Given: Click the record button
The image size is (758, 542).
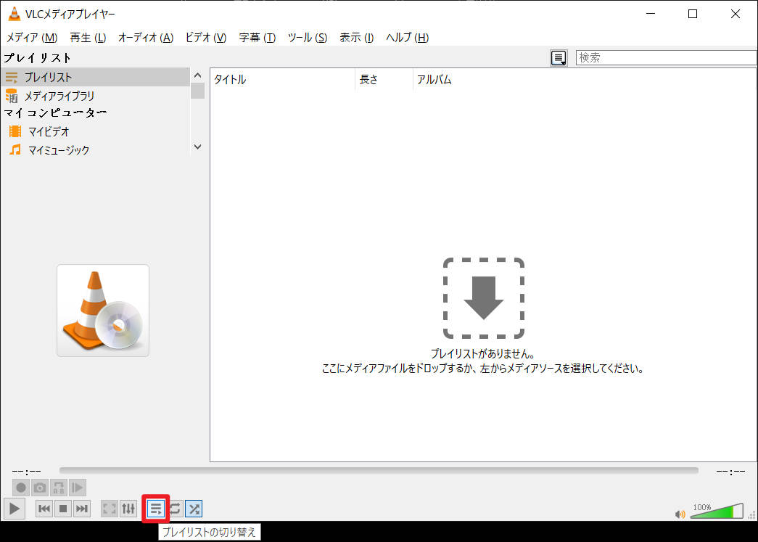Looking at the screenshot, I should [x=21, y=488].
